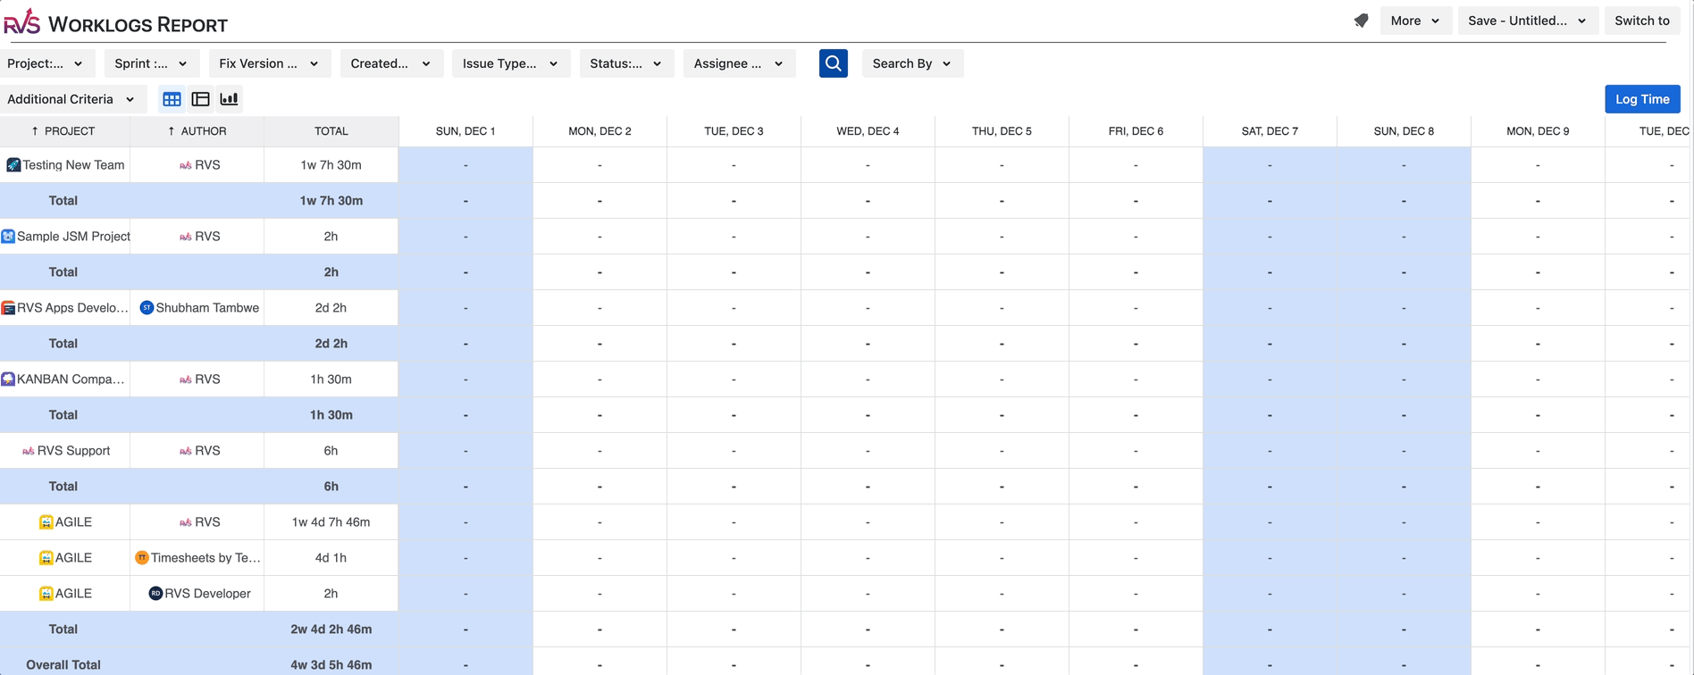Open the More menu
1694x675 pixels.
pyautogui.click(x=1415, y=21)
